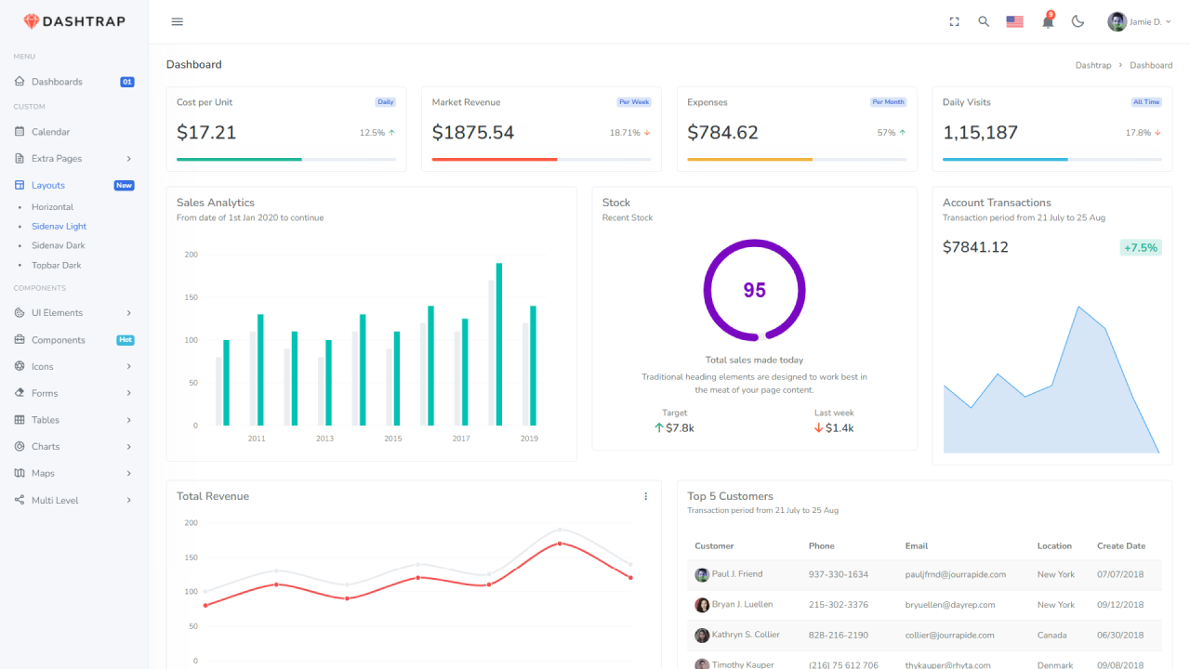Open the Dashboards menu item
Screen dimensions: 1190x669
pyautogui.click(x=57, y=82)
